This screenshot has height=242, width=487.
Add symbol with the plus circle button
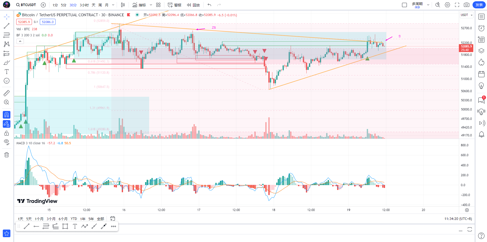tap(43, 5)
